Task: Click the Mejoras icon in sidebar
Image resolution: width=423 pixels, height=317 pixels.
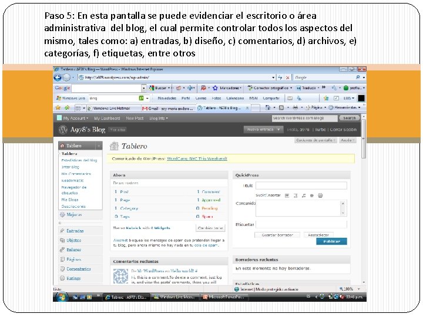Action: (62, 215)
